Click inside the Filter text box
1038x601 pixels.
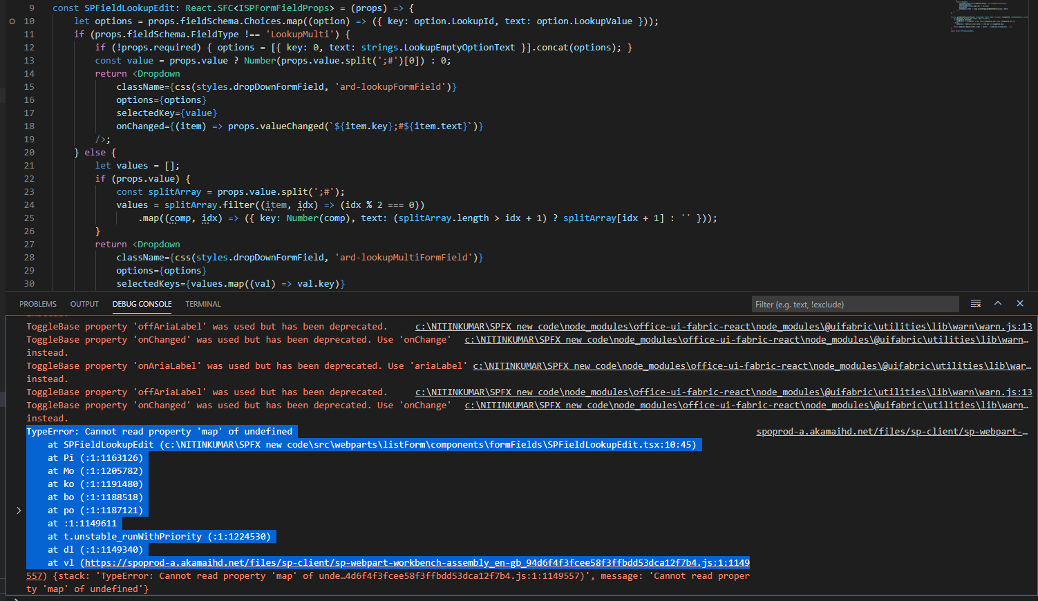856,304
